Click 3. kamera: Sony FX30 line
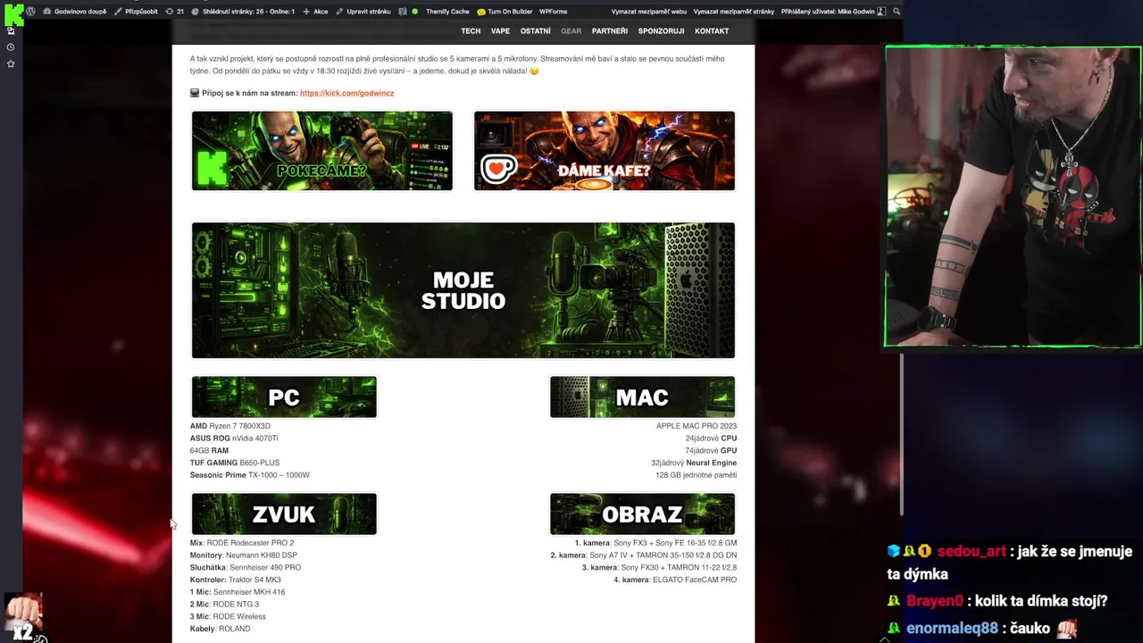Viewport: 1143px width, 643px height. (659, 568)
